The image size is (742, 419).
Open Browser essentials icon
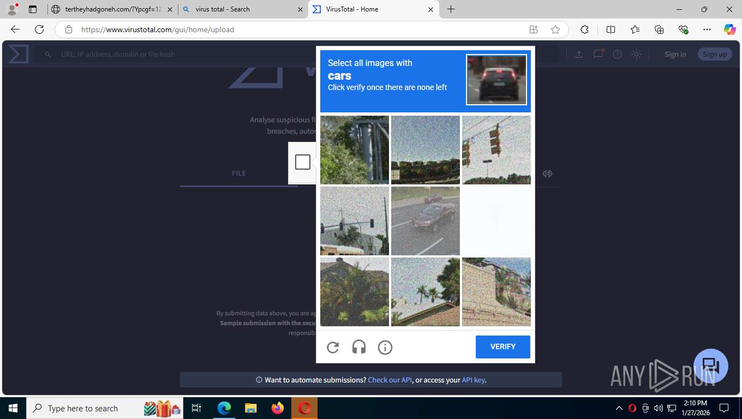point(683,29)
